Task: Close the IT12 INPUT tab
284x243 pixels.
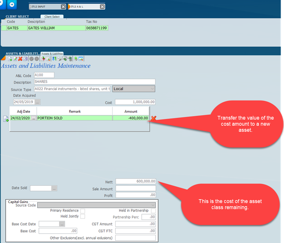Action: (63, 6)
